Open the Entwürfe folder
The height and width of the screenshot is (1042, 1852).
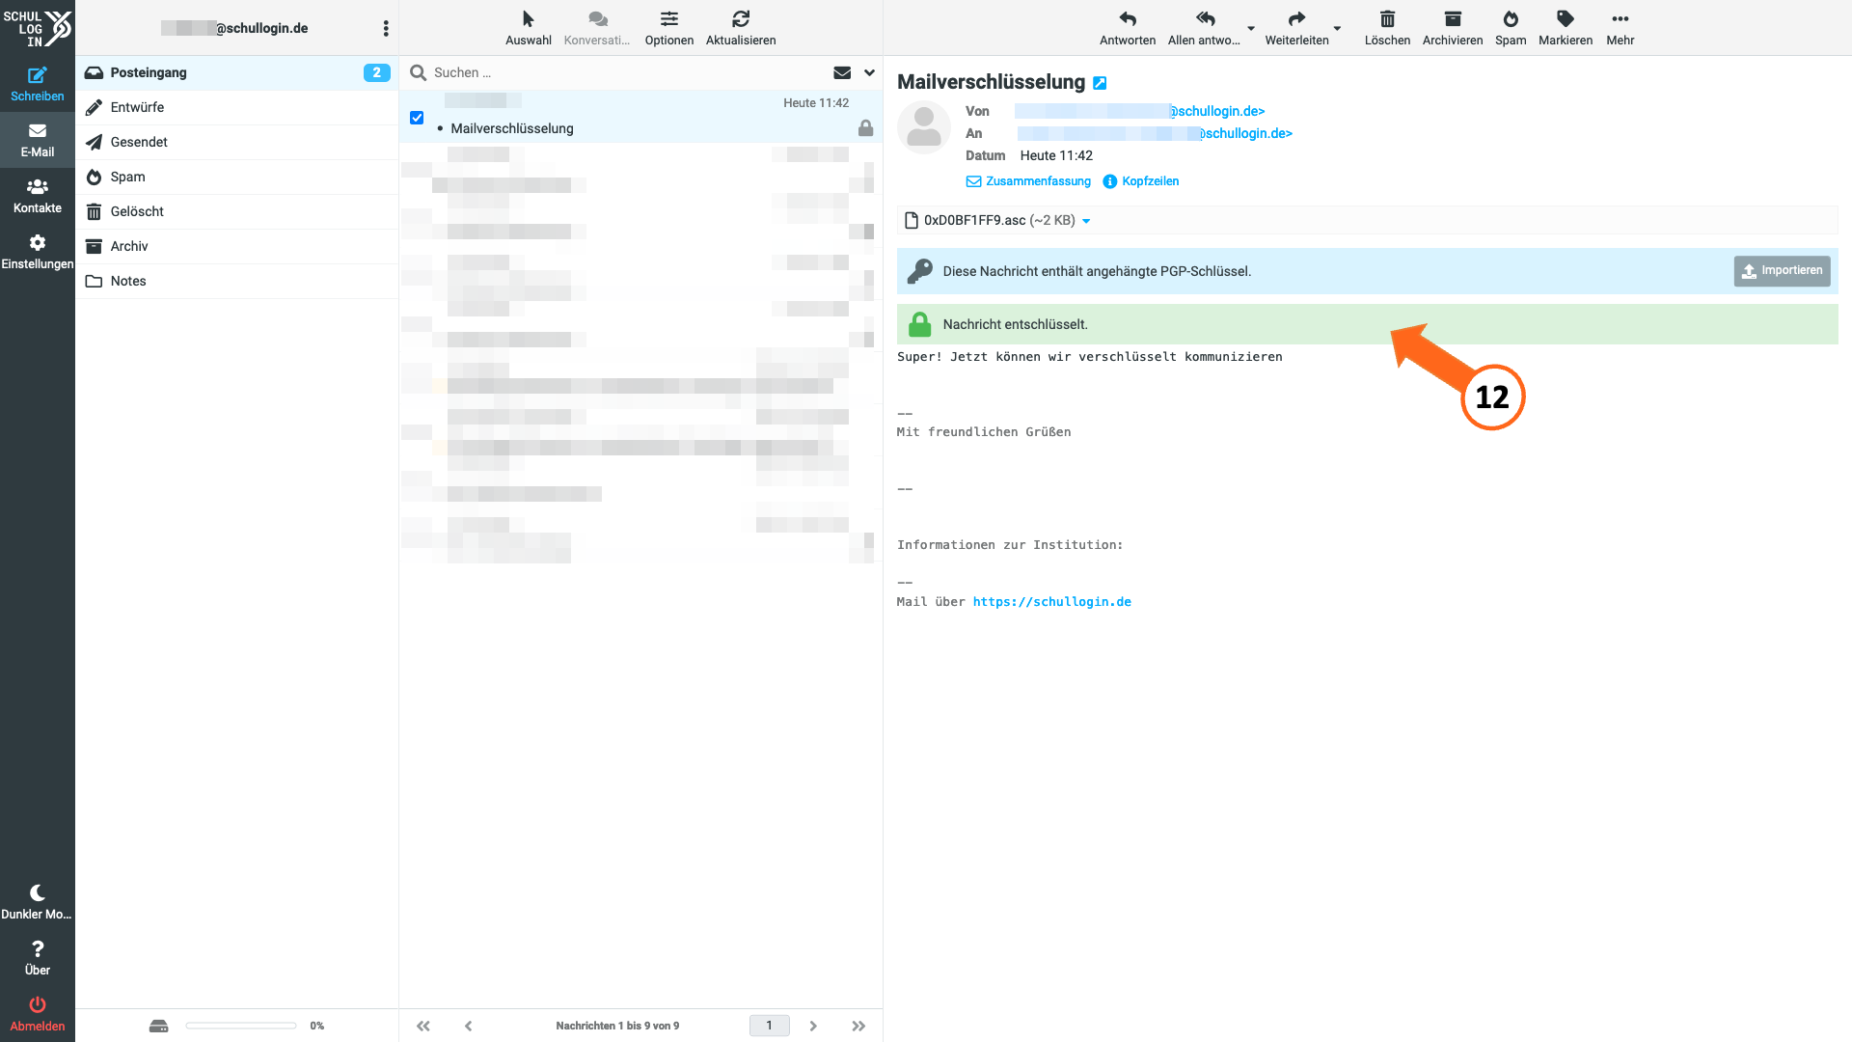coord(237,107)
